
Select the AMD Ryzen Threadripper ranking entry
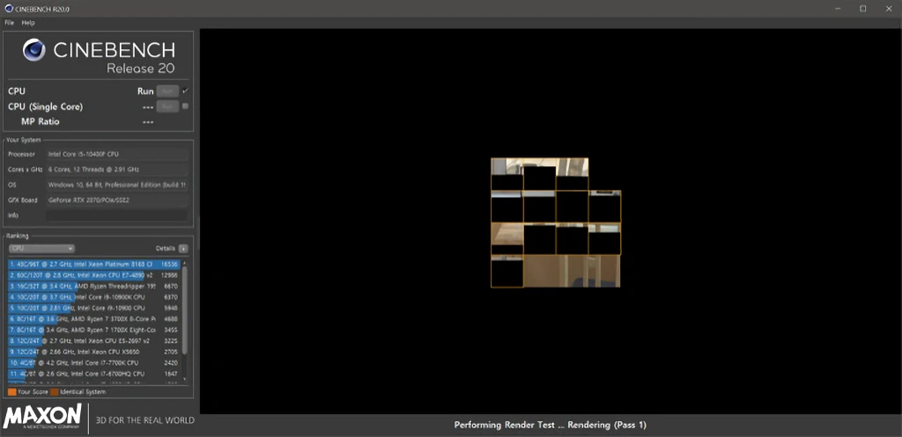tap(94, 287)
